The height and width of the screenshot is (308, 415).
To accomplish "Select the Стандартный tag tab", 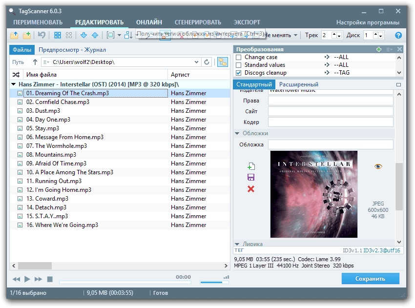I will tap(254, 84).
